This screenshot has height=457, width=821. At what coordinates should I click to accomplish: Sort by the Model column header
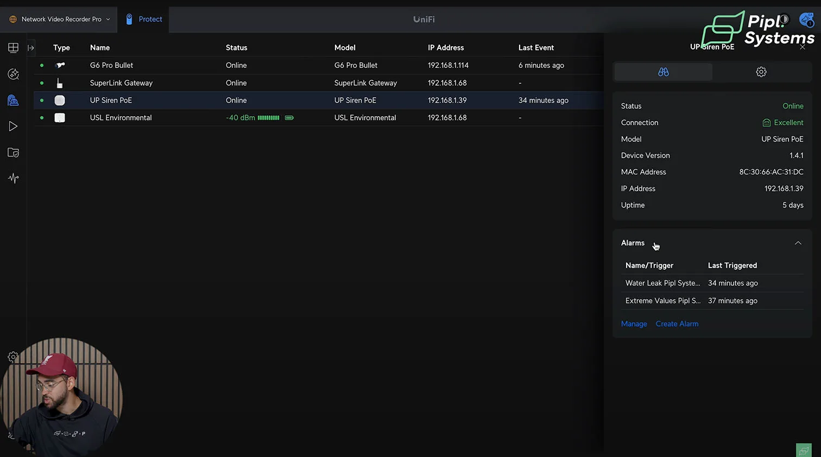click(x=345, y=48)
